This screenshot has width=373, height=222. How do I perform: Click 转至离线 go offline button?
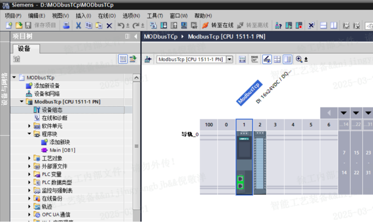(253, 25)
